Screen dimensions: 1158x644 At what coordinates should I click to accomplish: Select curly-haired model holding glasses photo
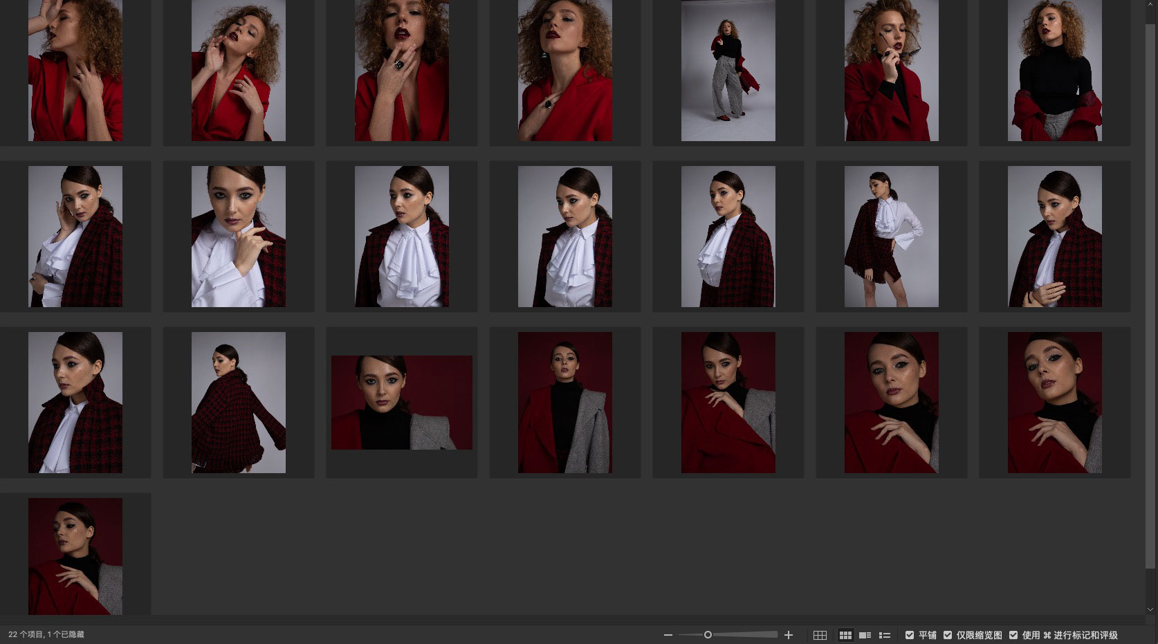[891, 71]
